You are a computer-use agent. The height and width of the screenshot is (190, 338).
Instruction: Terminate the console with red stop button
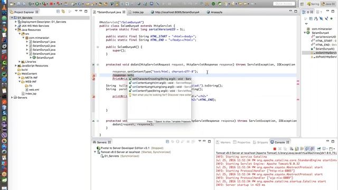(275, 149)
